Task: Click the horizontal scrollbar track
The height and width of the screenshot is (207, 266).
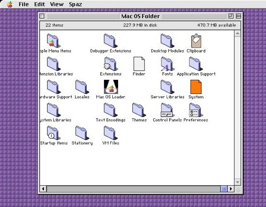Action: pyautogui.click(x=133, y=189)
